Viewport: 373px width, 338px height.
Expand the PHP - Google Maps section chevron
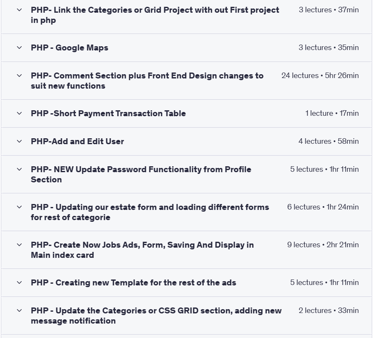pyautogui.click(x=20, y=47)
